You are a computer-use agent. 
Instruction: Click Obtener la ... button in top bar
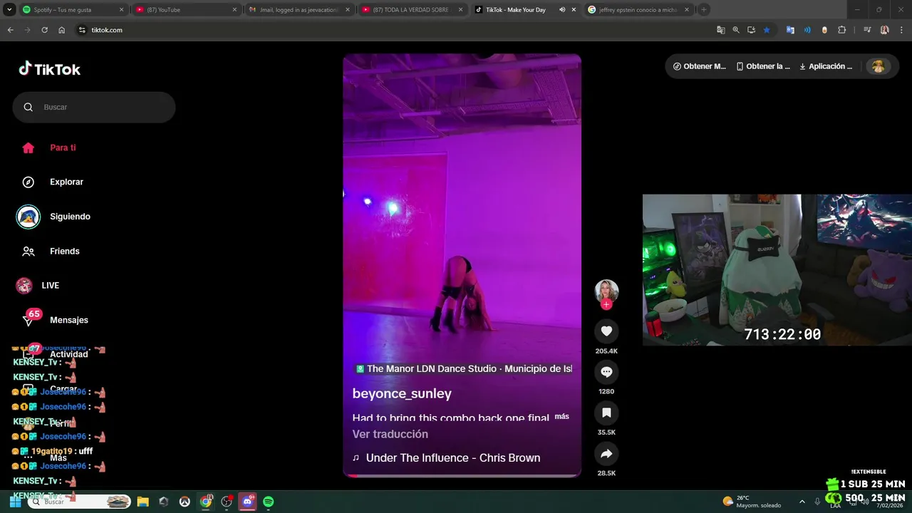pyautogui.click(x=763, y=66)
